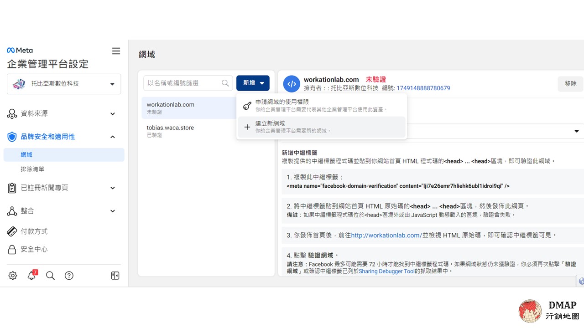
Task: Click the search magnifier in sidebar footer
Action: [x=50, y=276]
